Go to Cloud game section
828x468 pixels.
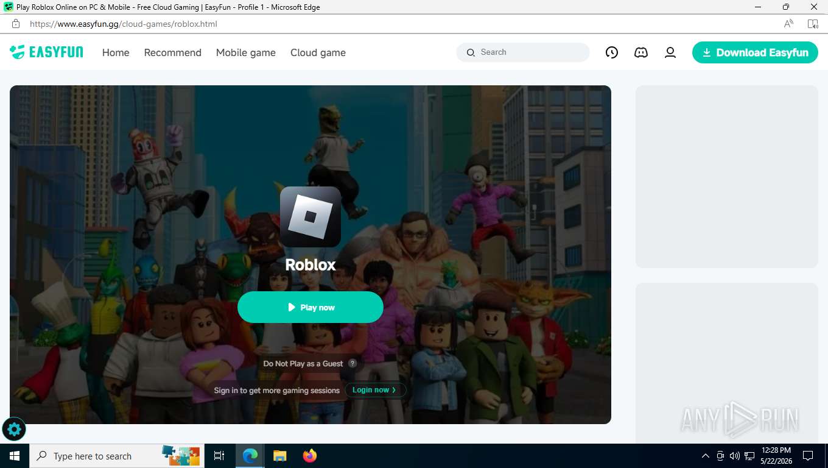[318, 52]
